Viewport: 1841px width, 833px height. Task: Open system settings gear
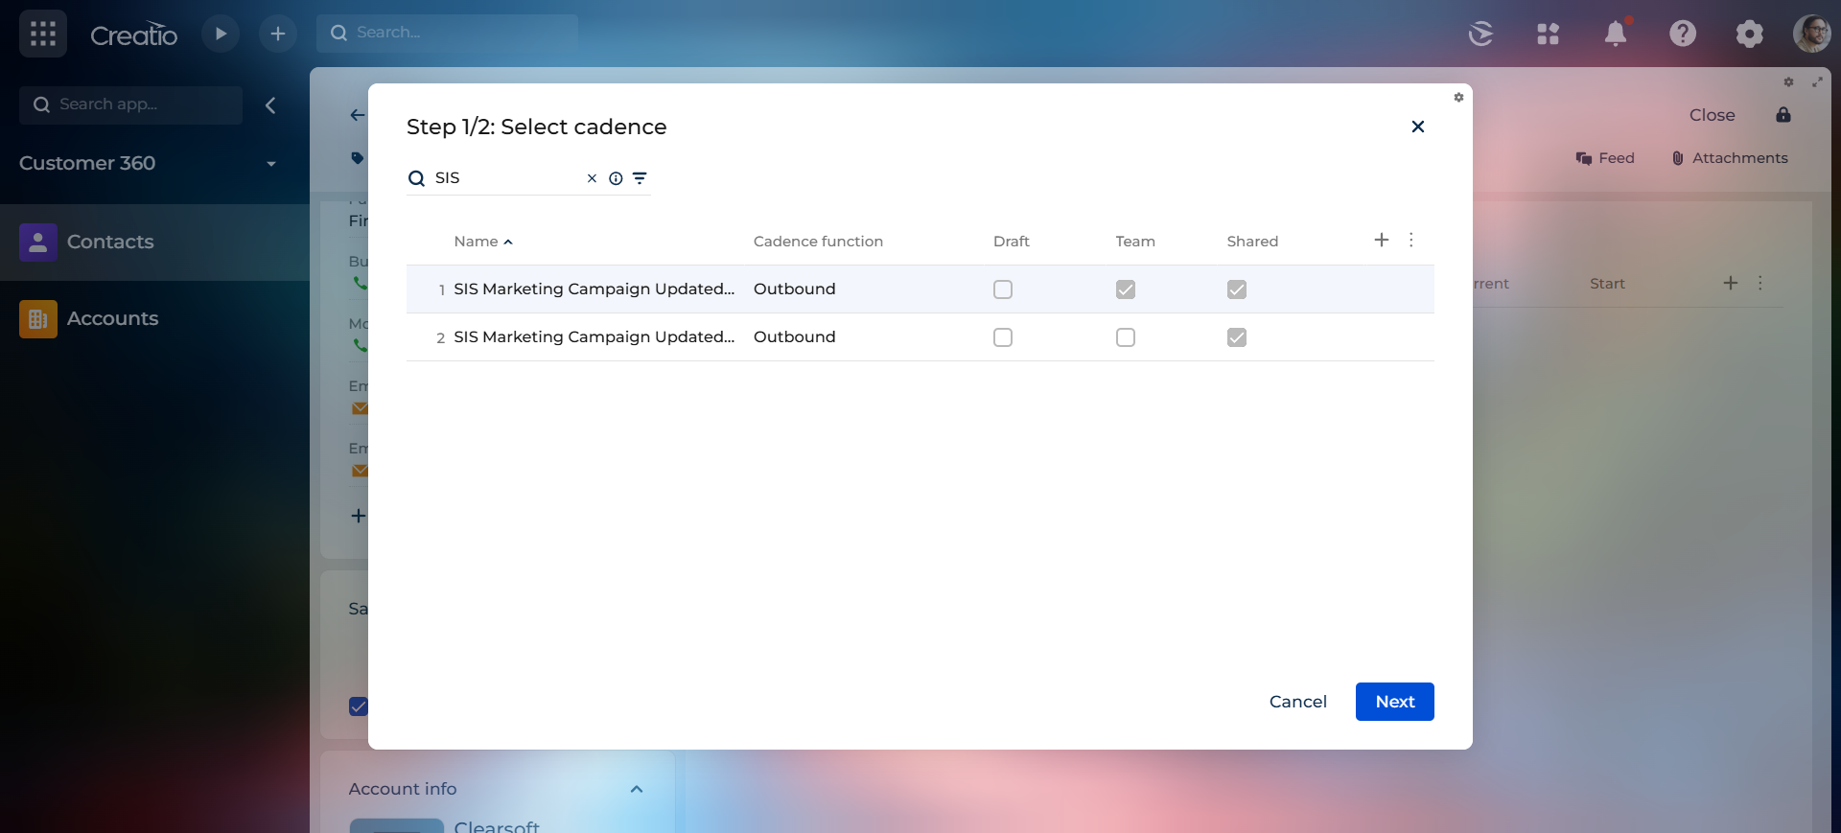[1750, 35]
